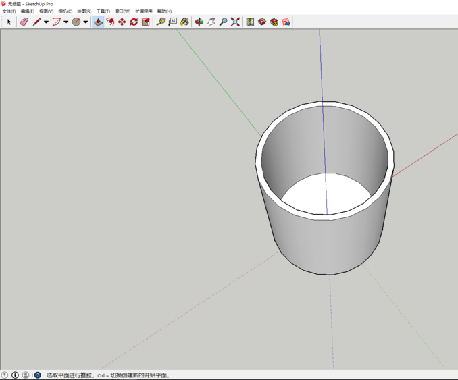Pick the Eraser tool
This screenshot has width=458, height=380.
click(x=24, y=22)
